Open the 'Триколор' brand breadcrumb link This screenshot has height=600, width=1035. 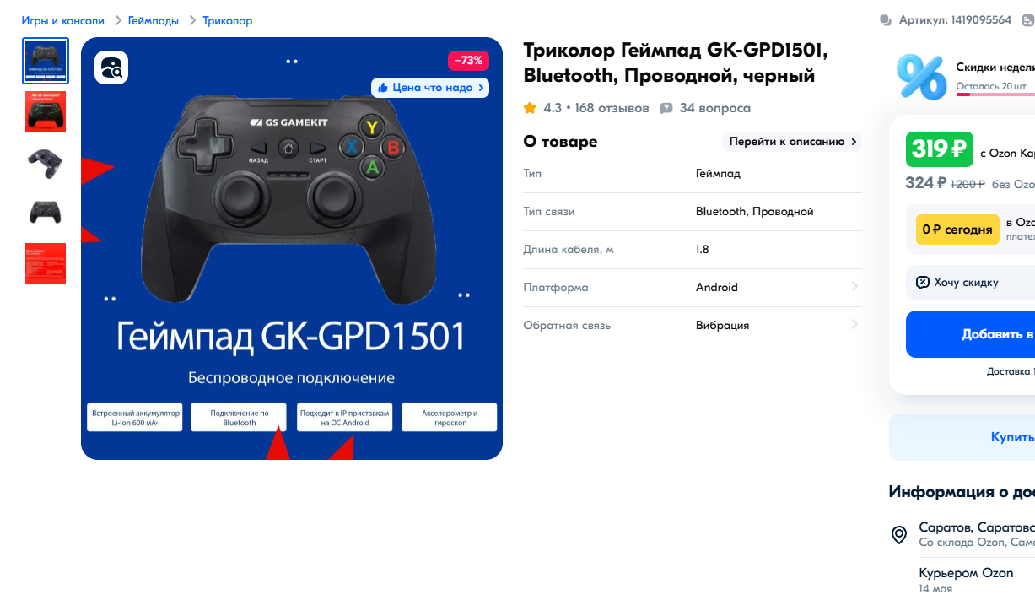227,20
